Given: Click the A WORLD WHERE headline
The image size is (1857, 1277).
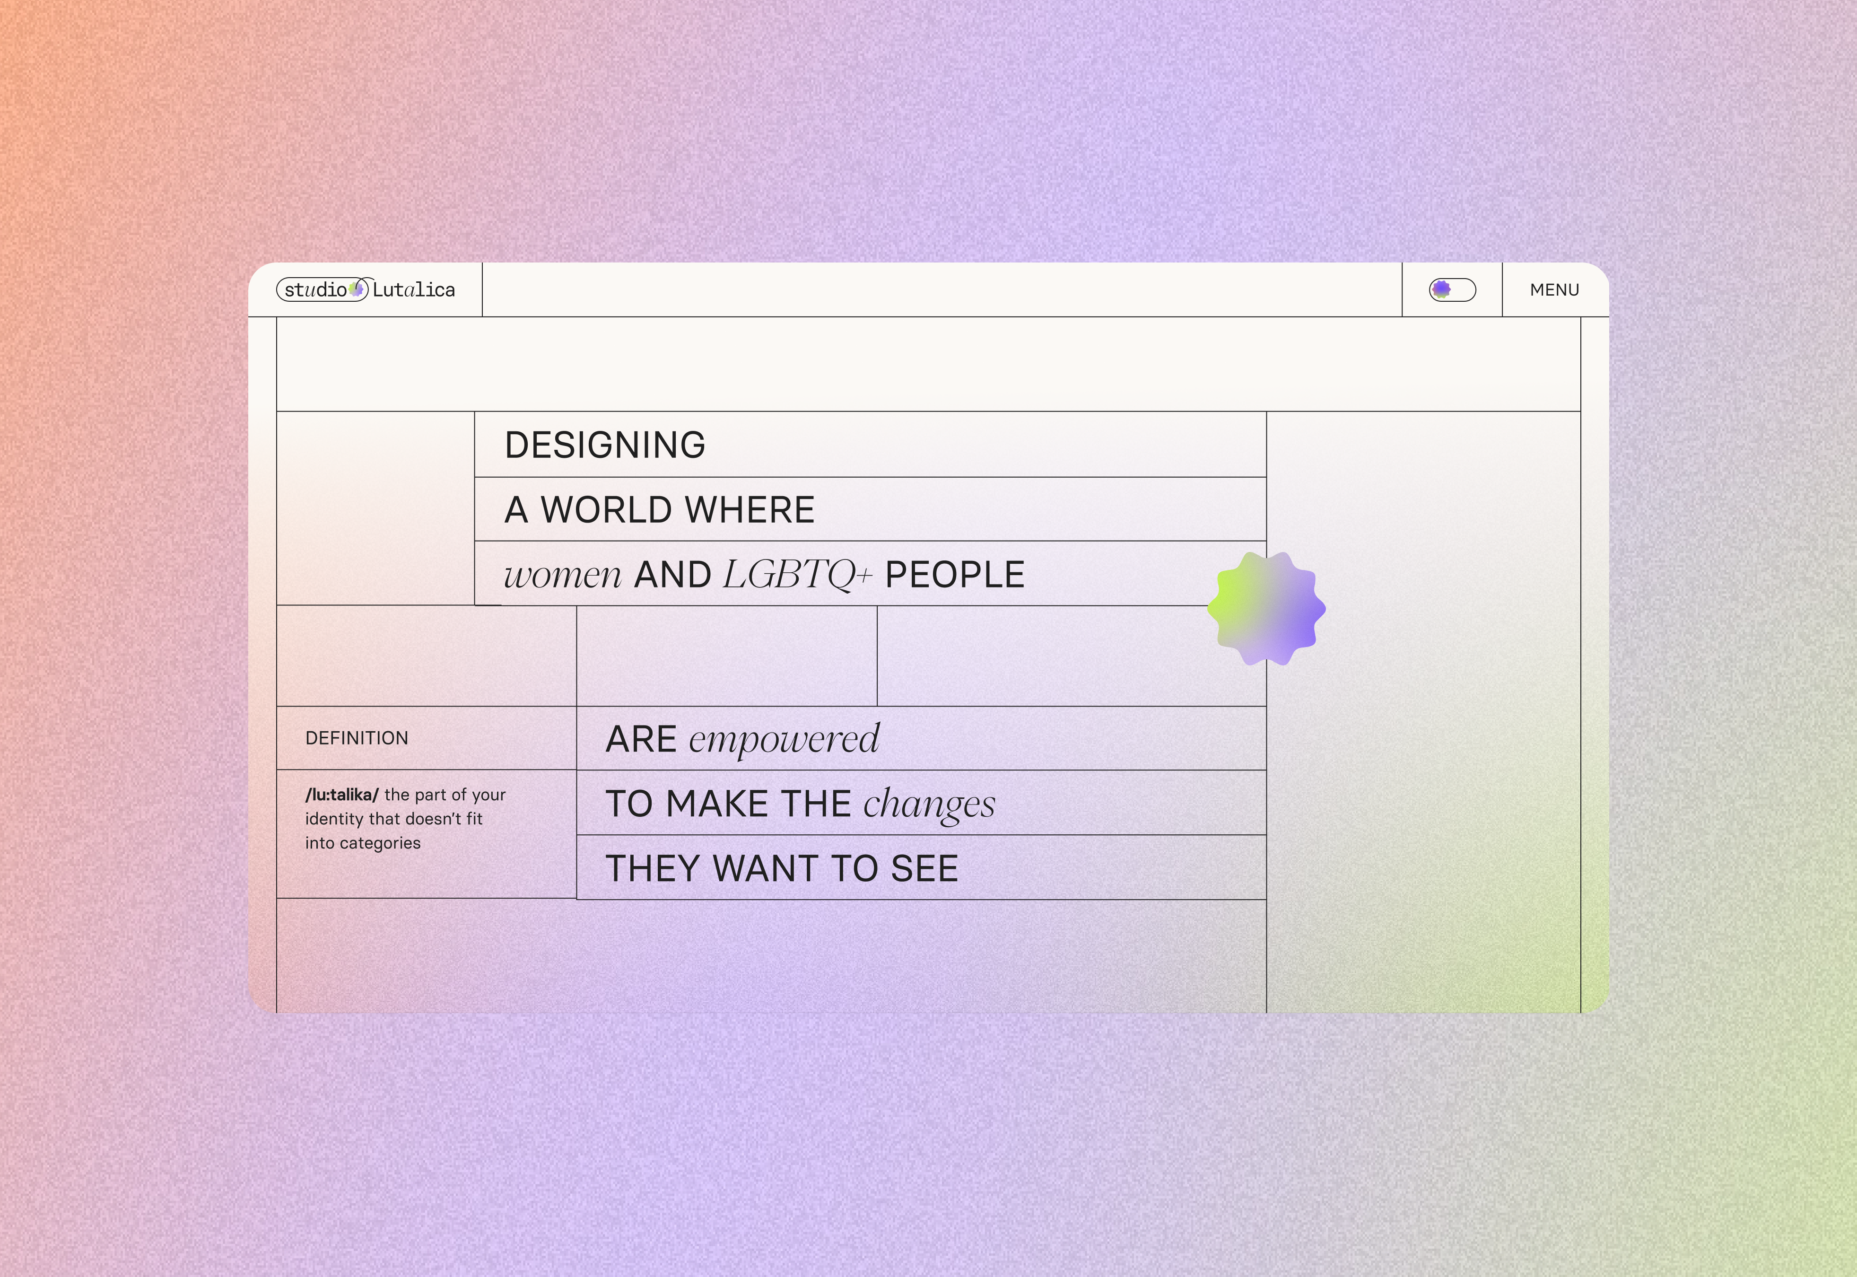Looking at the screenshot, I should coord(660,510).
